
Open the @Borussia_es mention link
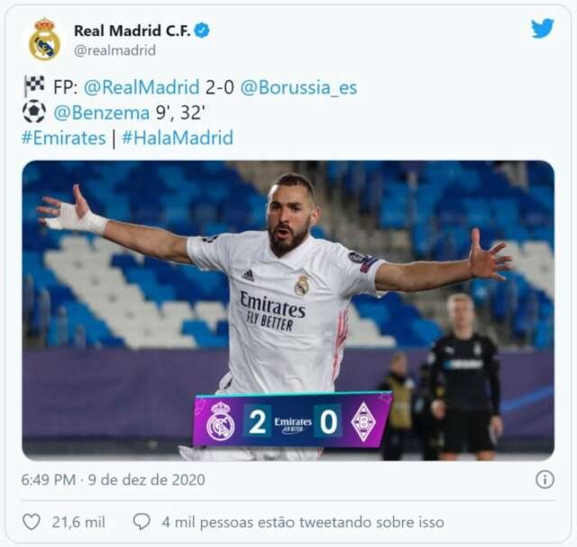click(298, 88)
